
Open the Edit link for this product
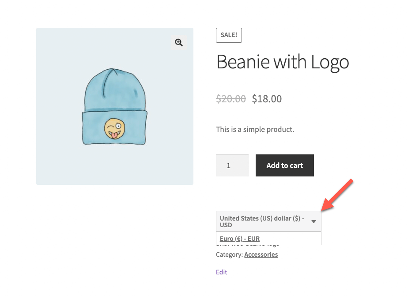point(221,272)
